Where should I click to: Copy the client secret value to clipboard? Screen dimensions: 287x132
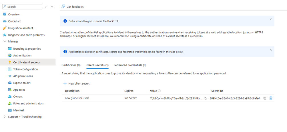(x=205, y=98)
